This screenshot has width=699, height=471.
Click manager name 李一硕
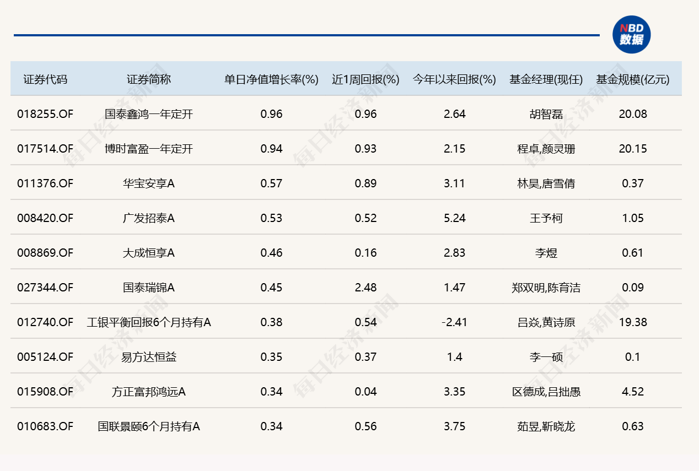[546, 357]
